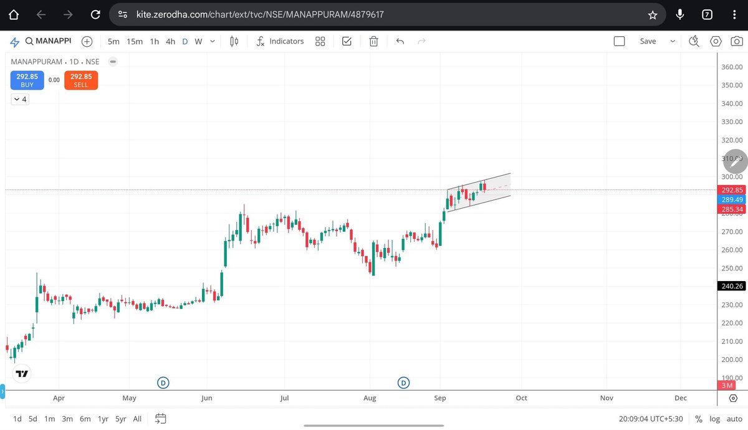Undo the last chart action

(400, 41)
